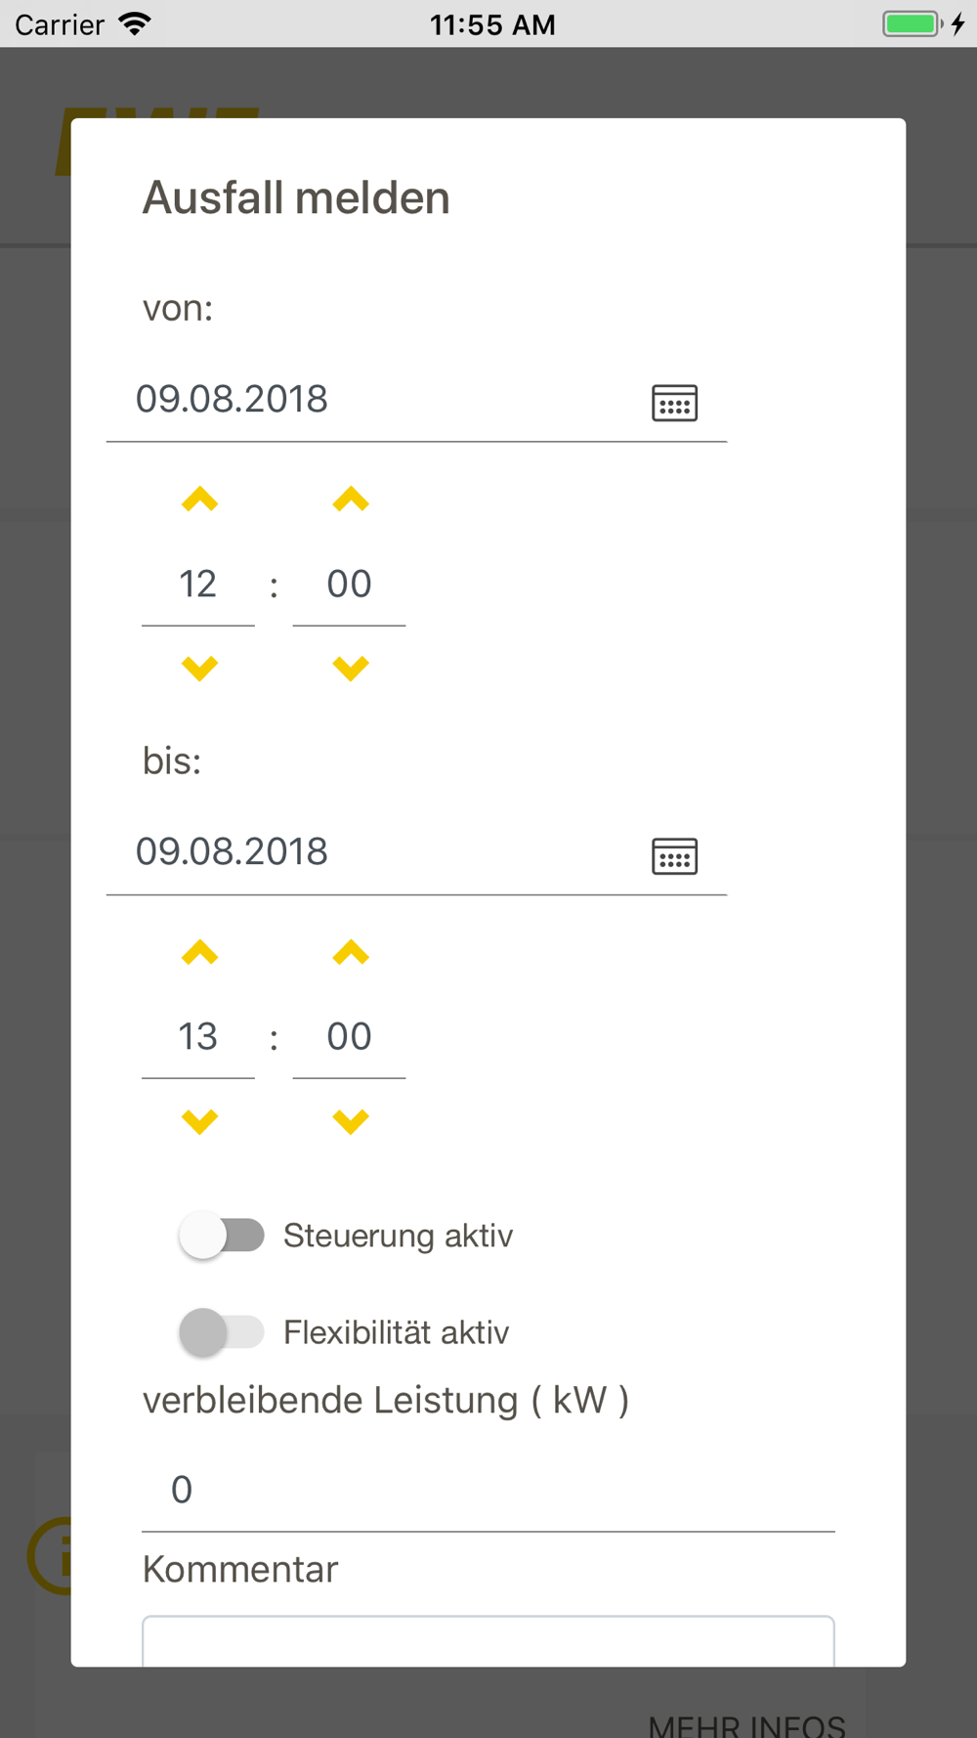Image resolution: width=977 pixels, height=1738 pixels.
Task: Decrease the 'bis' minutes with down arrow
Action: point(350,1121)
